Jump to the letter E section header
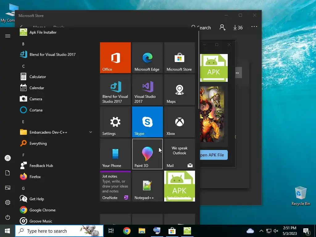316x237 pixels. (x=23, y=122)
